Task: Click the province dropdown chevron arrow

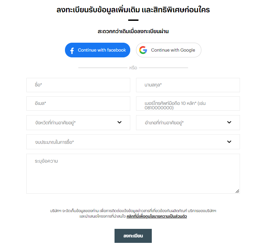Action: pyautogui.click(x=120, y=122)
